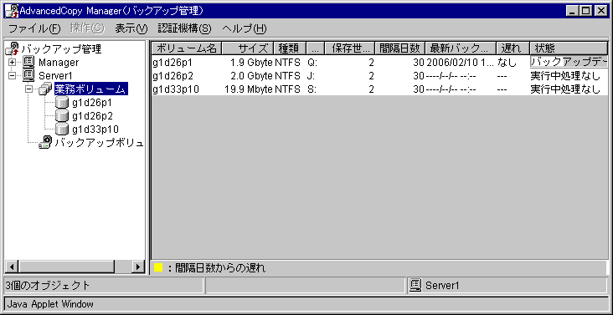Open the 表示(V) menu
The image size is (613, 315).
tap(131, 28)
